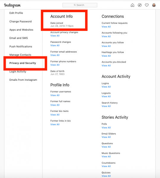160x178 pixels.
Task: Open the profile avatar picture
Action: (x=154, y=5)
